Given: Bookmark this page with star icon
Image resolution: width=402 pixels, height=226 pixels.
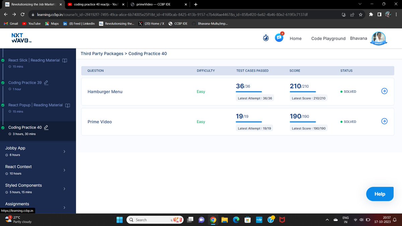Looking at the screenshot, I should point(360,15).
